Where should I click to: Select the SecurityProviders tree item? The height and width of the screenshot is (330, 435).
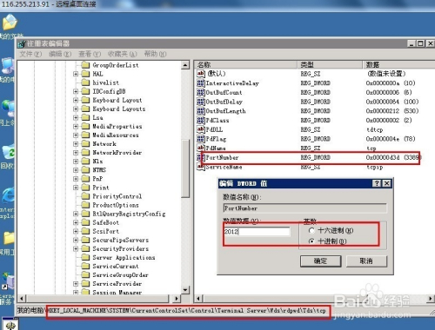click(x=121, y=248)
